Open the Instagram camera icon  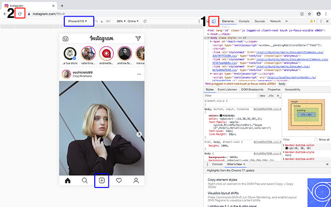(x=66, y=38)
